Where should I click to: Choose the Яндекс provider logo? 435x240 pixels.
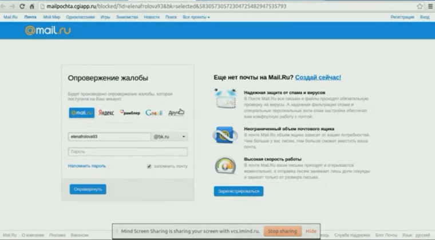(x=106, y=113)
